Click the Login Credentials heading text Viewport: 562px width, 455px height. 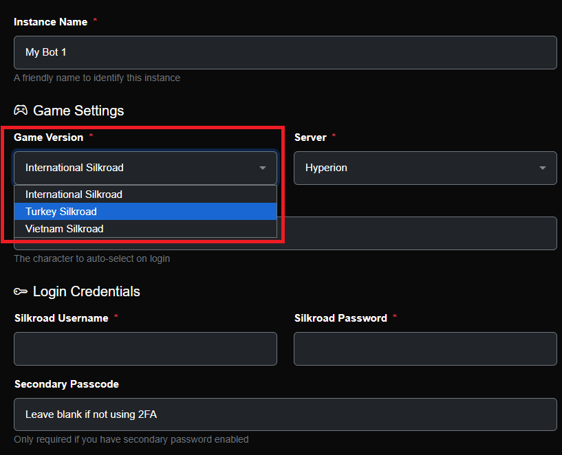pyautogui.click(x=86, y=291)
